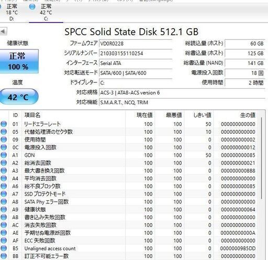Select the 使用時間 attribute row in table
The width and height of the screenshot is (268, 260).
[129, 139]
